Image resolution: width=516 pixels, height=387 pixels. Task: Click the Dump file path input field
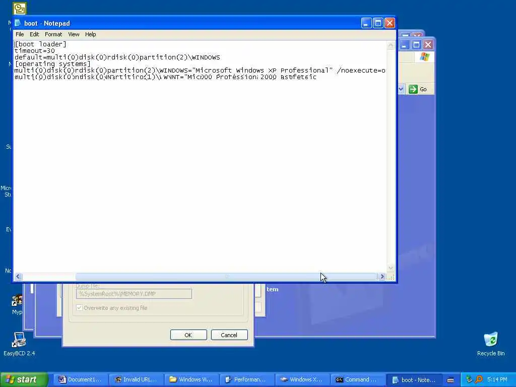(134, 294)
